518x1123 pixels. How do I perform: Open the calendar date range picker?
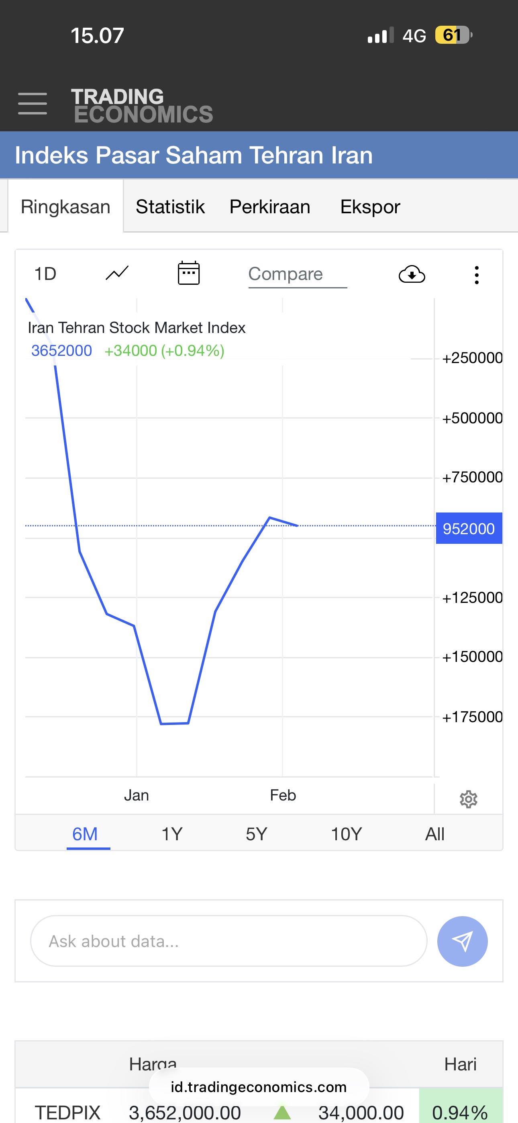(188, 274)
